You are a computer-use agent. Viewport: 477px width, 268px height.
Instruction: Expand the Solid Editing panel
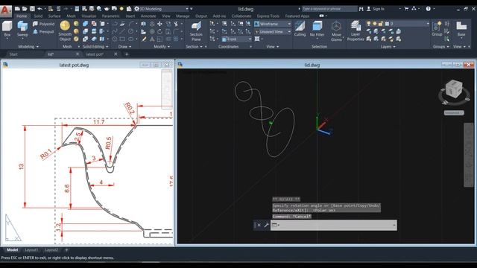(95, 46)
